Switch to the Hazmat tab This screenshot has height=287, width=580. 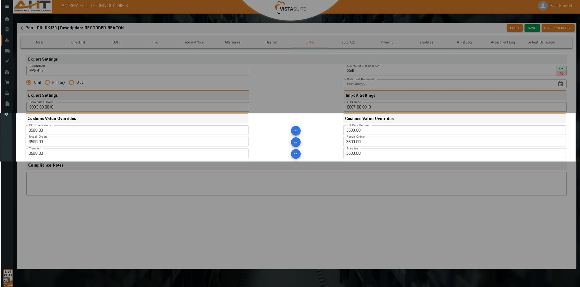[x=271, y=42]
